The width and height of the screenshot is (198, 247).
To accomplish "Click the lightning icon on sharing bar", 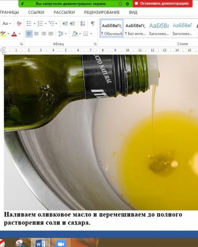I will (x=22, y=3).
